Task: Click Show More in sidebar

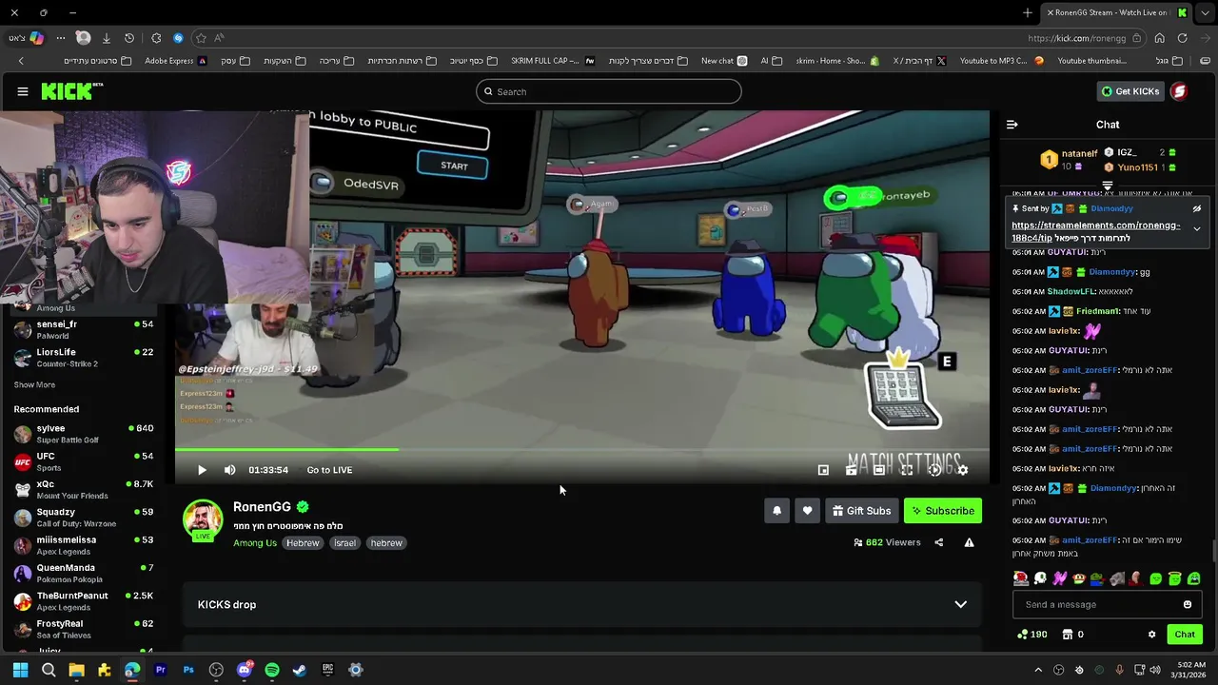Action: click(x=34, y=385)
